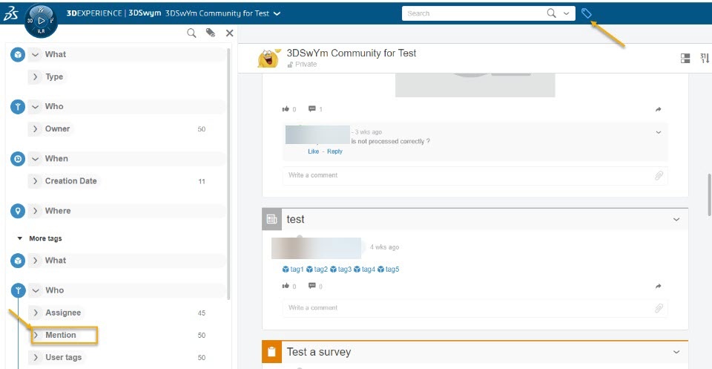712x369 pixels.
Task: Click the sort order icon
Action: (705, 58)
